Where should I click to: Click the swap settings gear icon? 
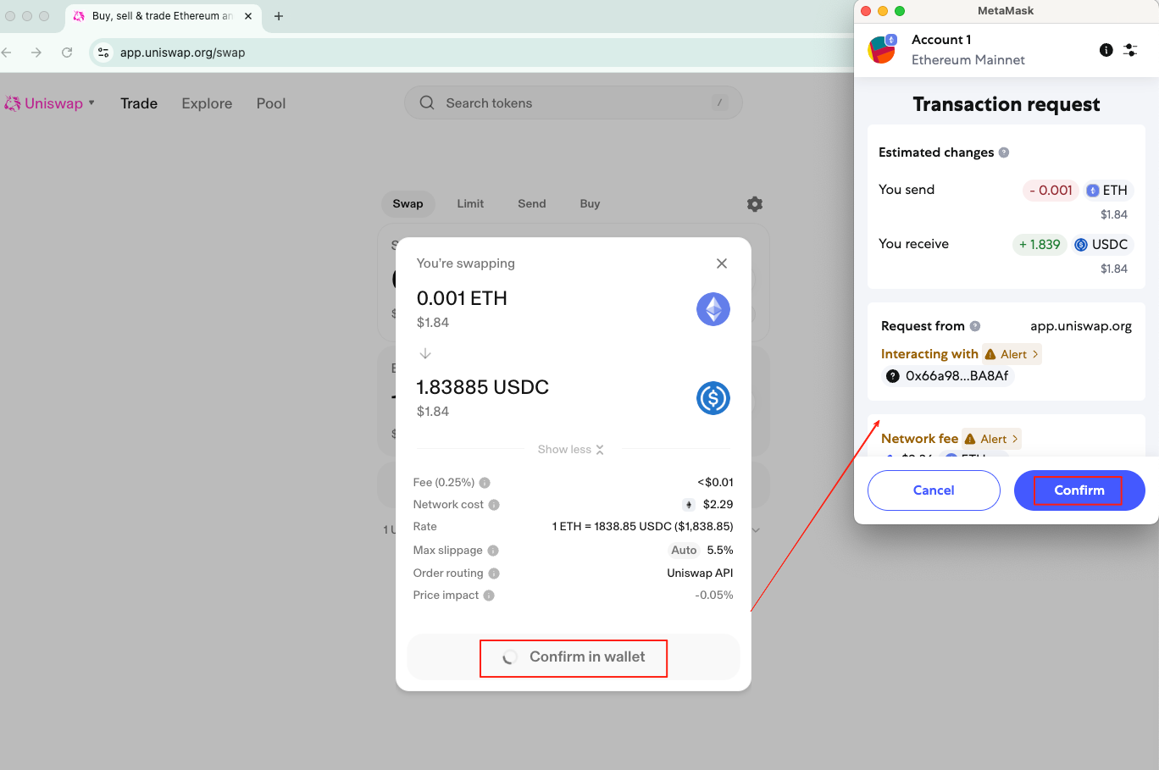(x=755, y=204)
